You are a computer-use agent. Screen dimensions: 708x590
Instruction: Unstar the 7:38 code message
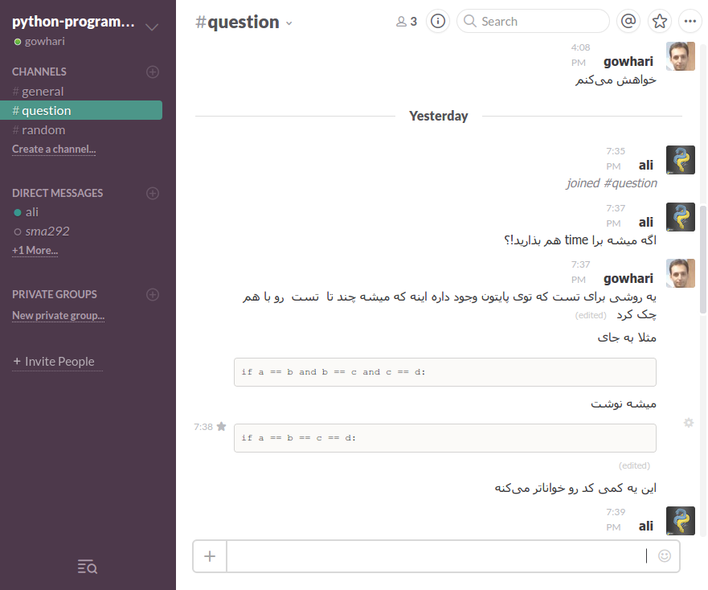pyautogui.click(x=221, y=427)
